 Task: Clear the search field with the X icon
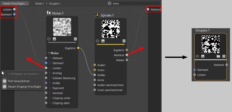(x=109, y=3)
